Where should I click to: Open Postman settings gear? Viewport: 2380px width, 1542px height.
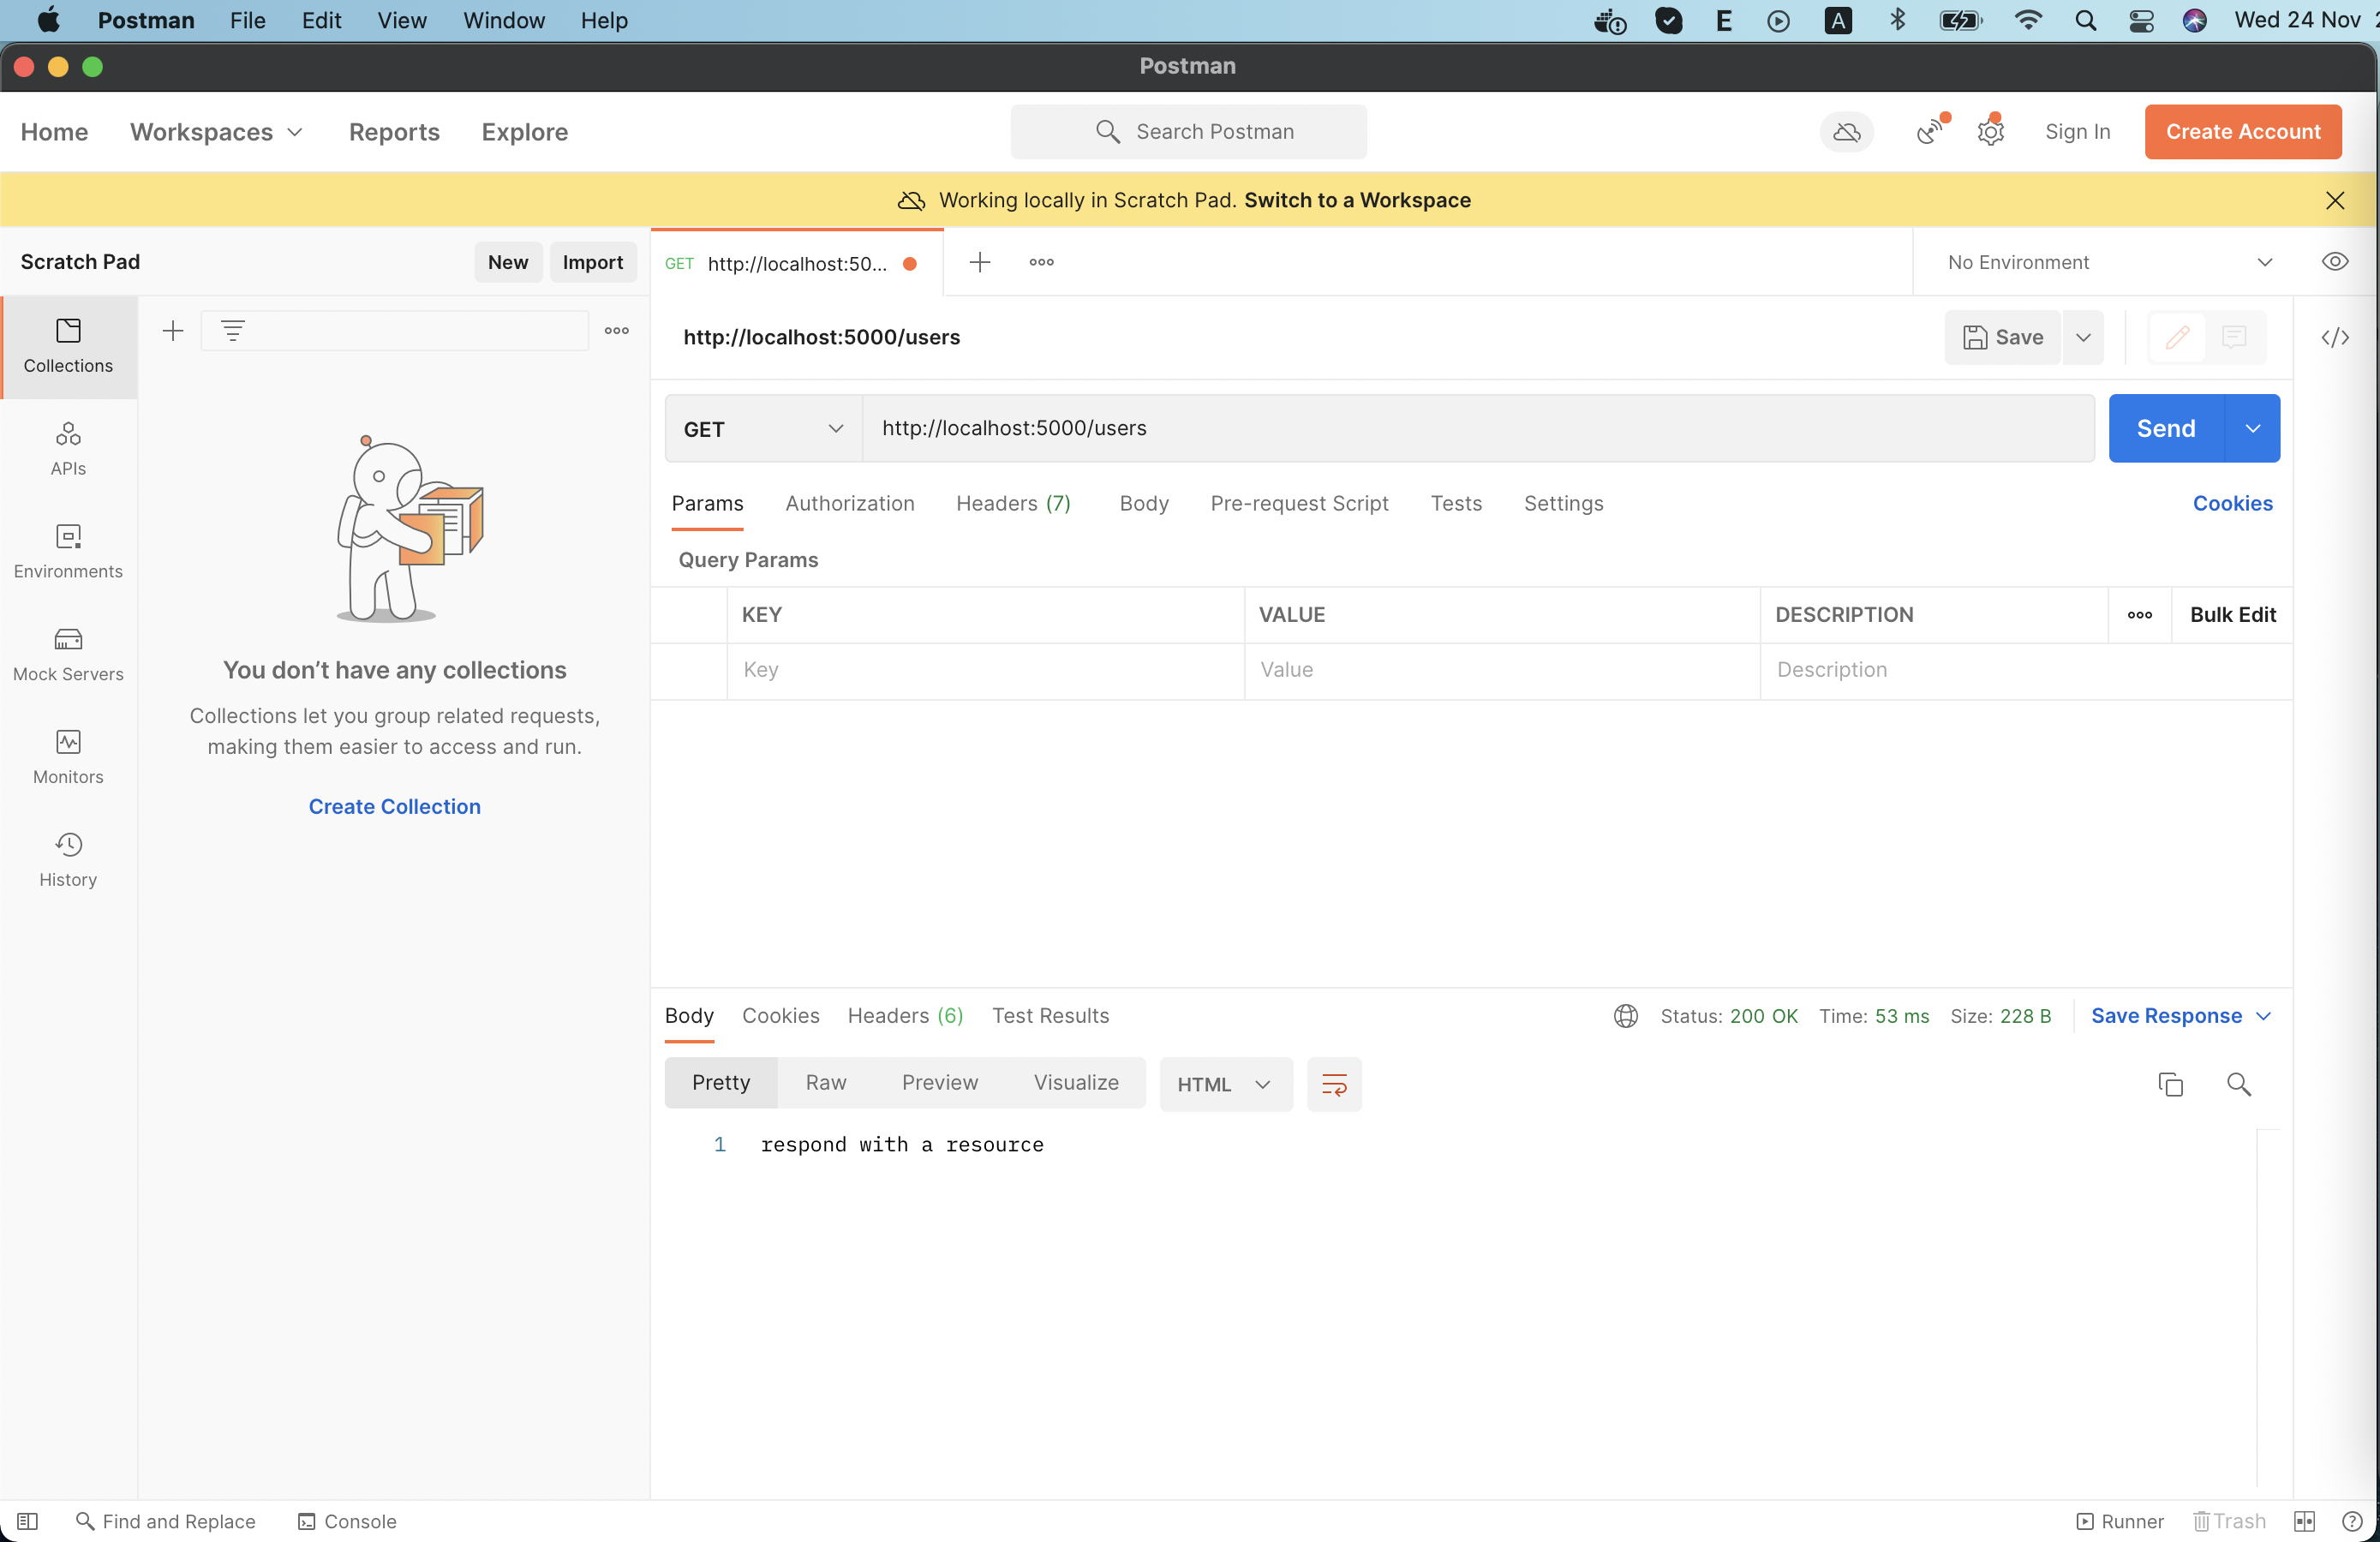(1989, 131)
